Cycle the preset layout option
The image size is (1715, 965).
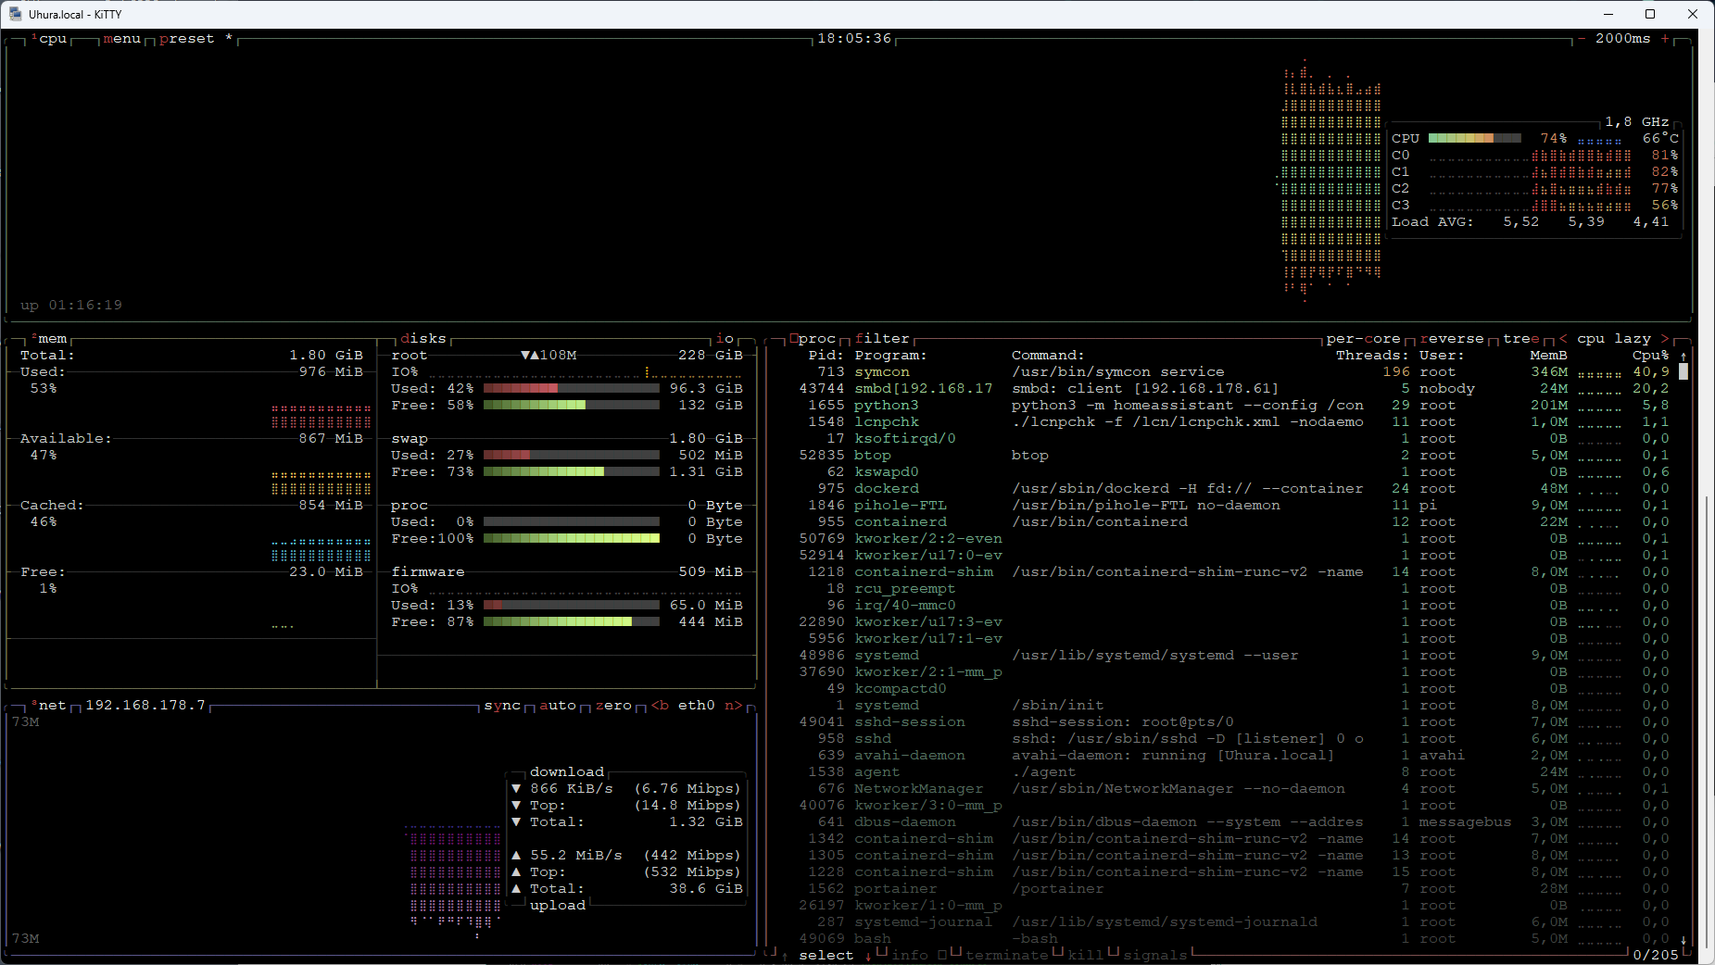(x=186, y=39)
